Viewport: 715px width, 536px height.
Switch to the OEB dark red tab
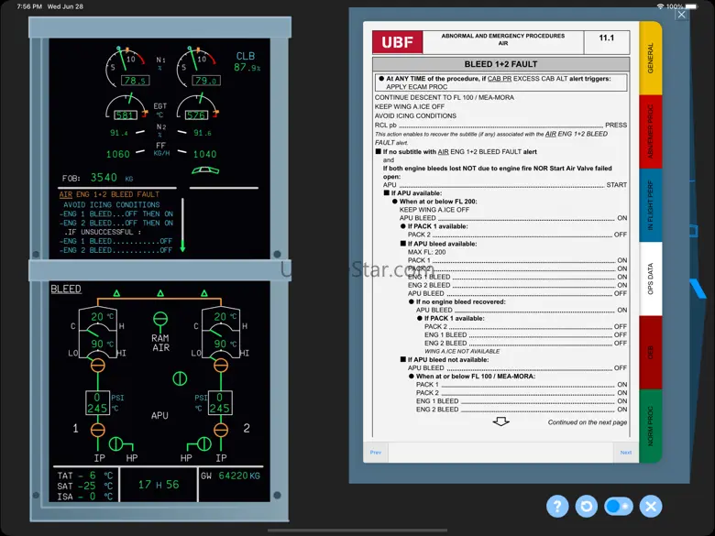coord(650,351)
